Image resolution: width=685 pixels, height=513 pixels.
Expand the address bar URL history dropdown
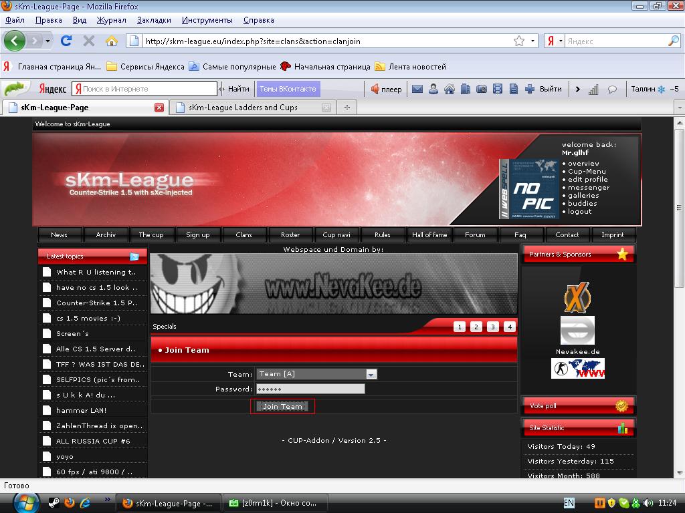point(533,41)
